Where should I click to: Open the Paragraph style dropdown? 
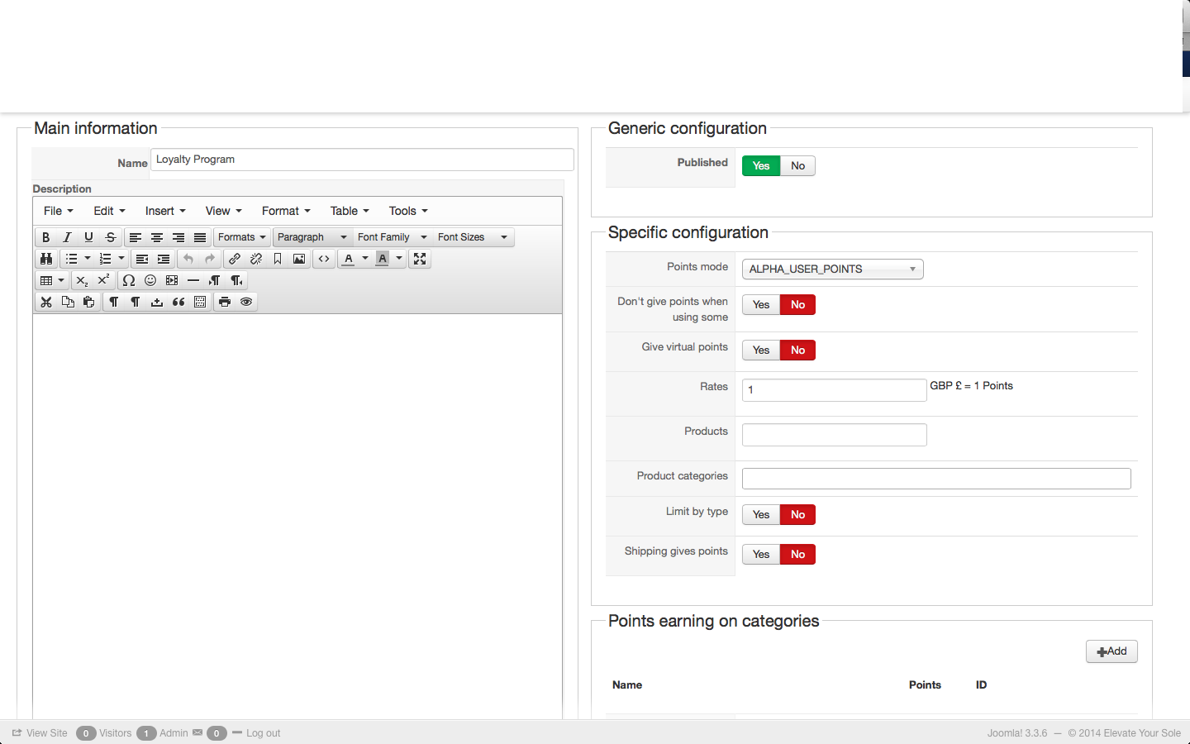pos(312,237)
